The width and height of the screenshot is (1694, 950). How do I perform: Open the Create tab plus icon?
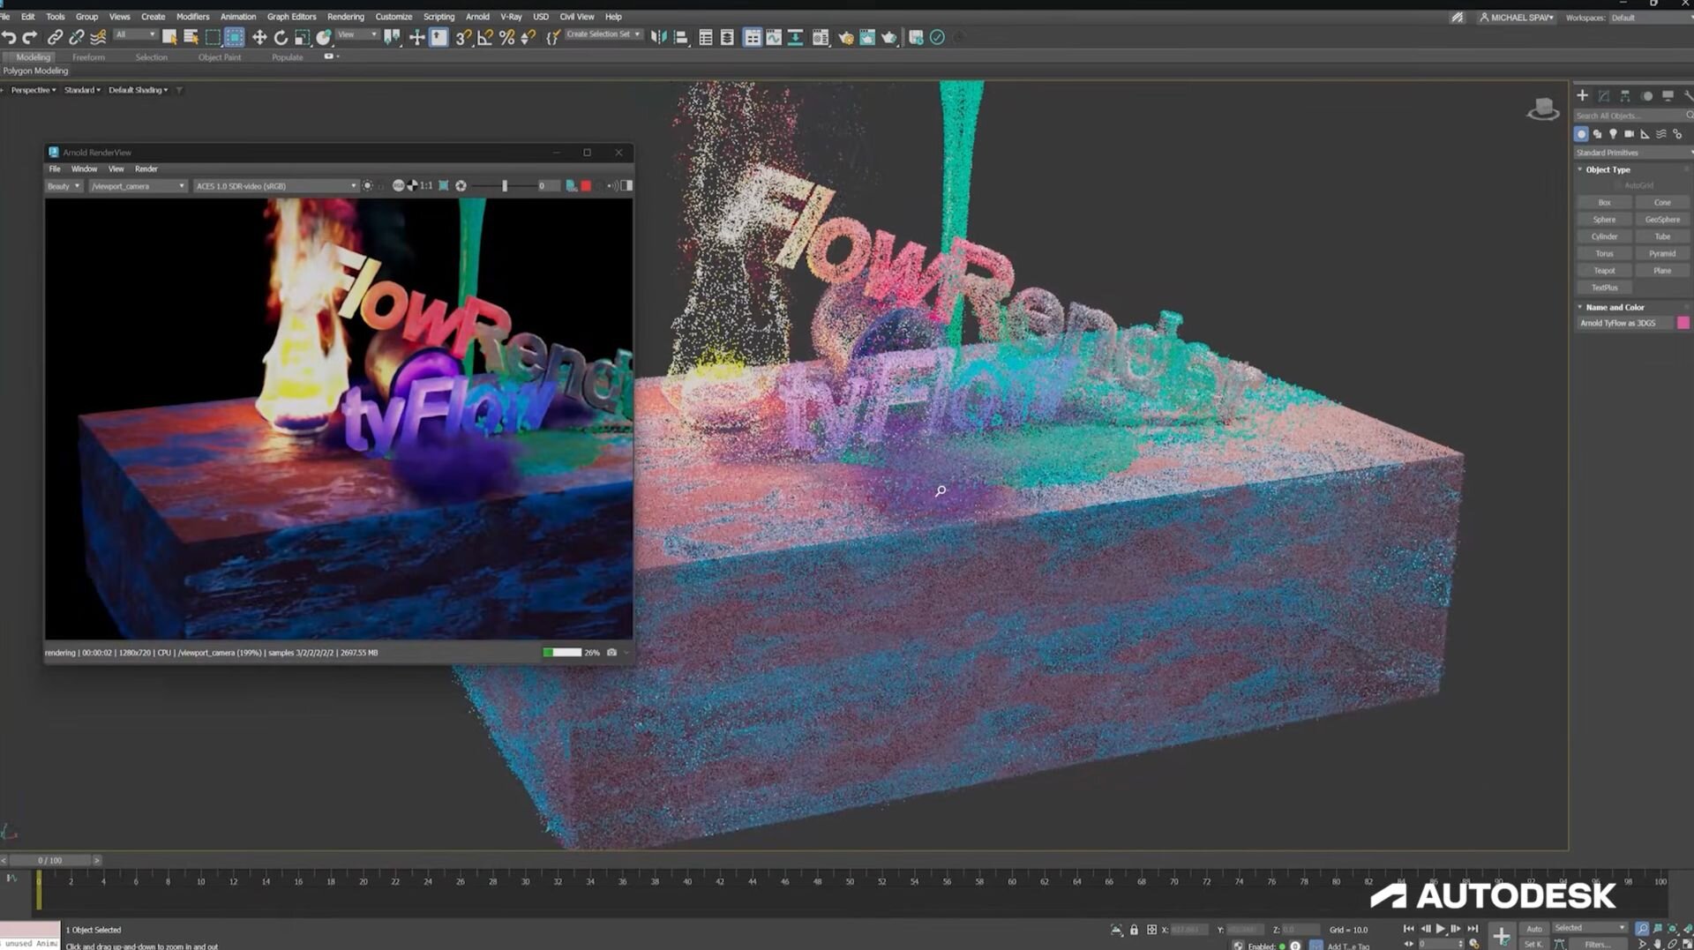coord(1582,95)
